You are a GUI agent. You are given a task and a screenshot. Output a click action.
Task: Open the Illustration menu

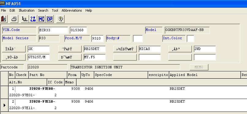(x=26, y=10)
